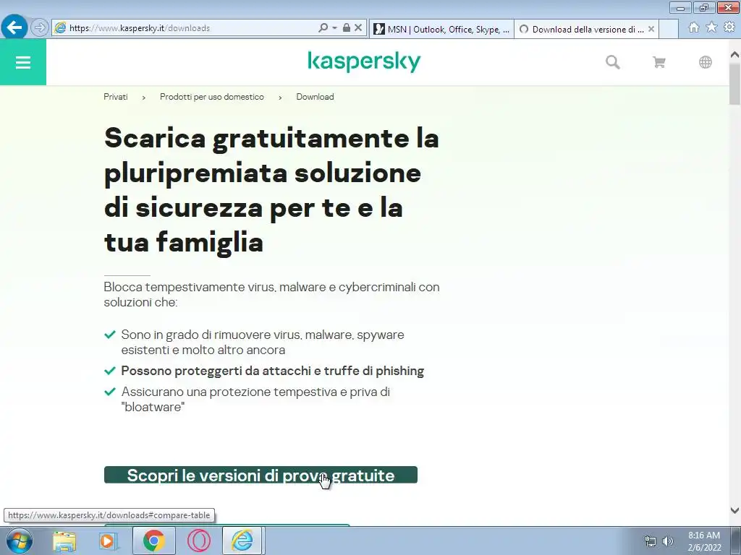The height and width of the screenshot is (555, 741).
Task: Open Prodotti per uso domestico breadcrumb
Action: [x=212, y=97]
